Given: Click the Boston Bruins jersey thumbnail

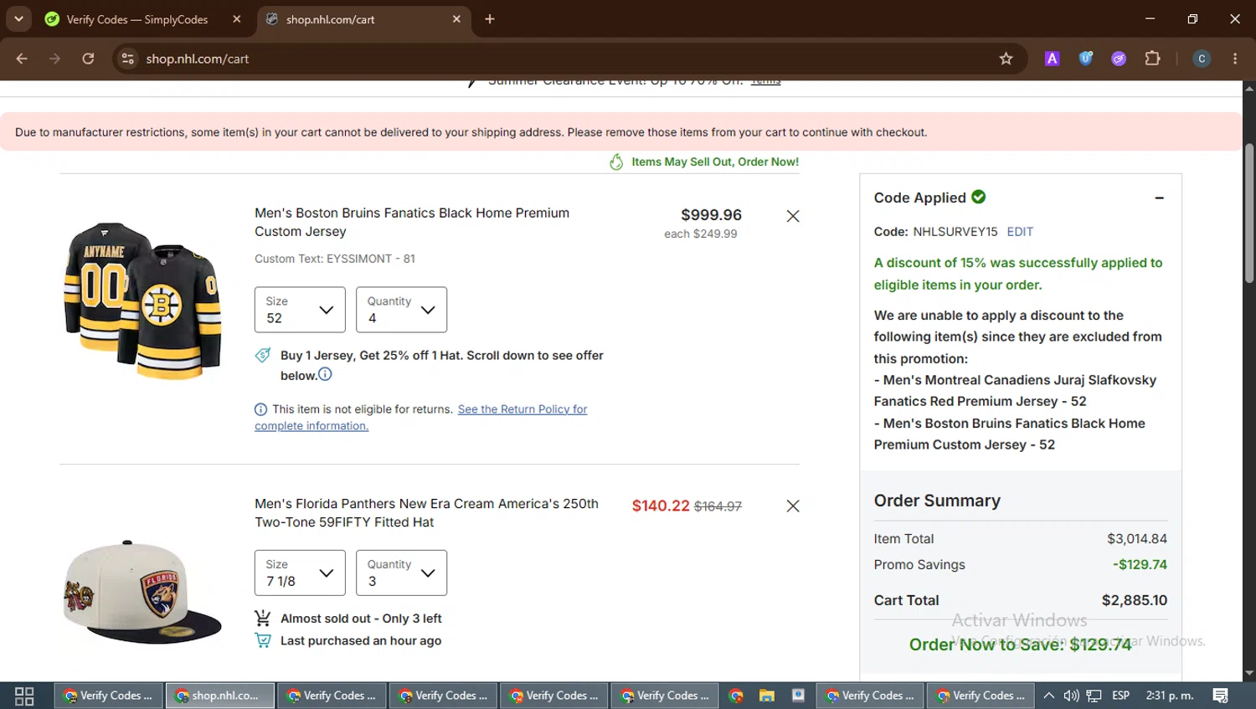Looking at the screenshot, I should click(142, 301).
